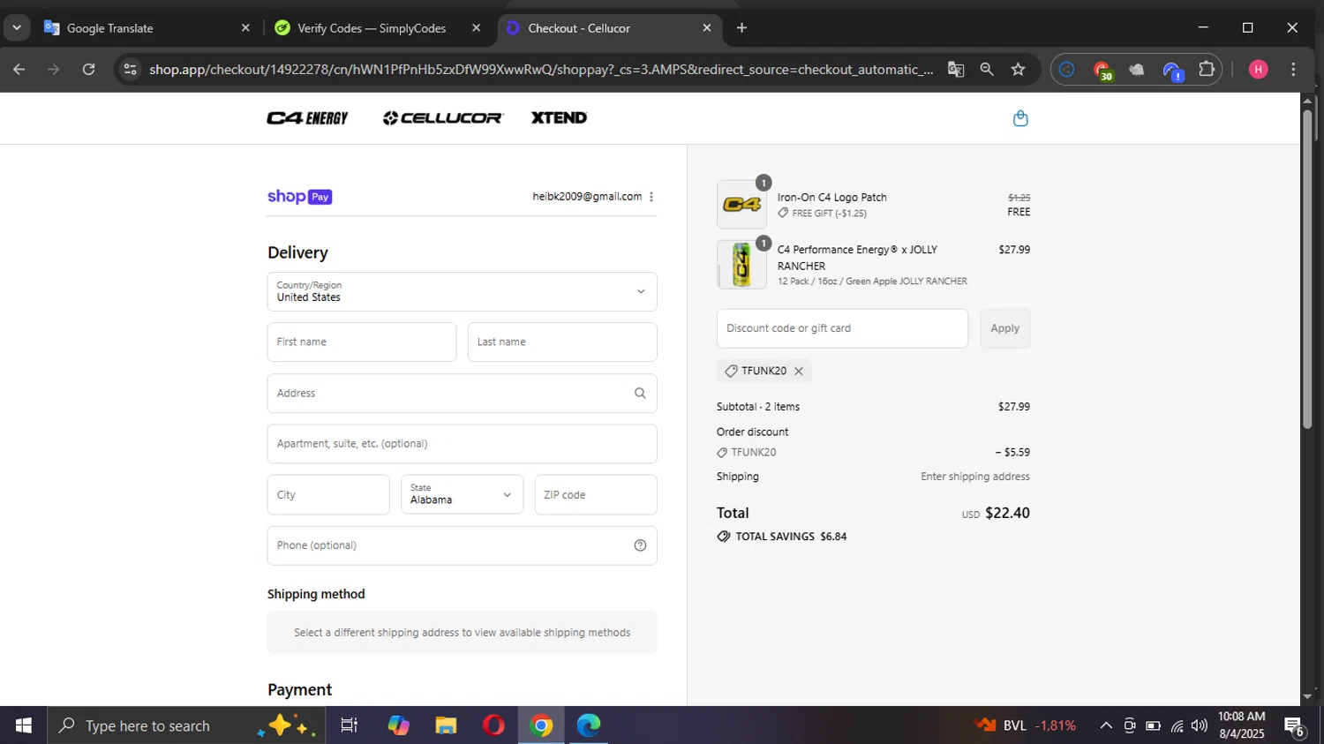Screen dimensions: 1324x744
Task: Show phone number help tooltip icon
Action: pyautogui.click(x=640, y=545)
